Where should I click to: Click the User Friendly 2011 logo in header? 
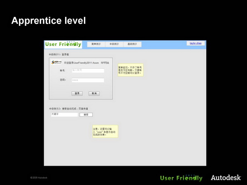tap(63, 44)
